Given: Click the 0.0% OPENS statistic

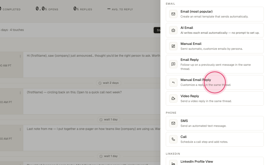Looking at the screenshot, I should (47, 9).
